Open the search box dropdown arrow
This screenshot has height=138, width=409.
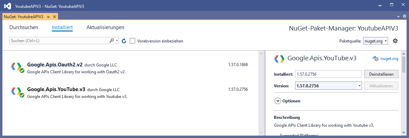pyautogui.click(x=117, y=41)
